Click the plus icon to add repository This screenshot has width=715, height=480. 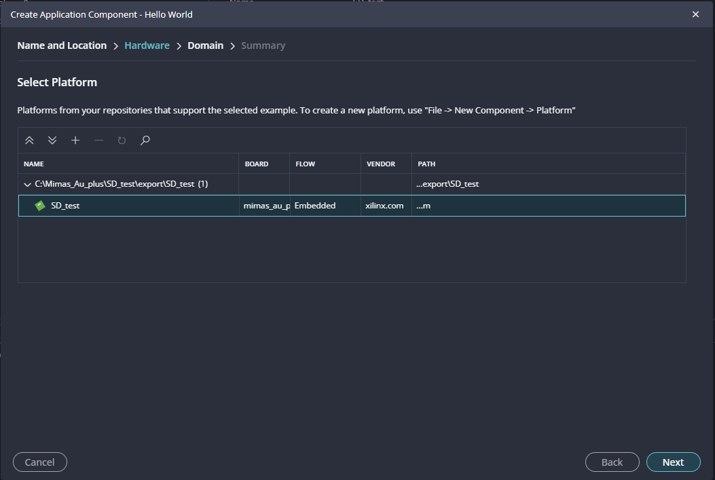75,141
